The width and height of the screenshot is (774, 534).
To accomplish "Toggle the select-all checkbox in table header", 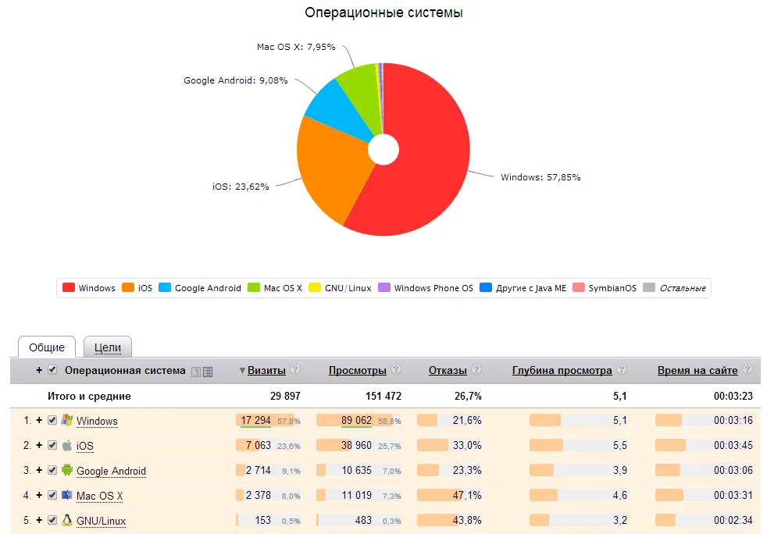I will (x=52, y=370).
